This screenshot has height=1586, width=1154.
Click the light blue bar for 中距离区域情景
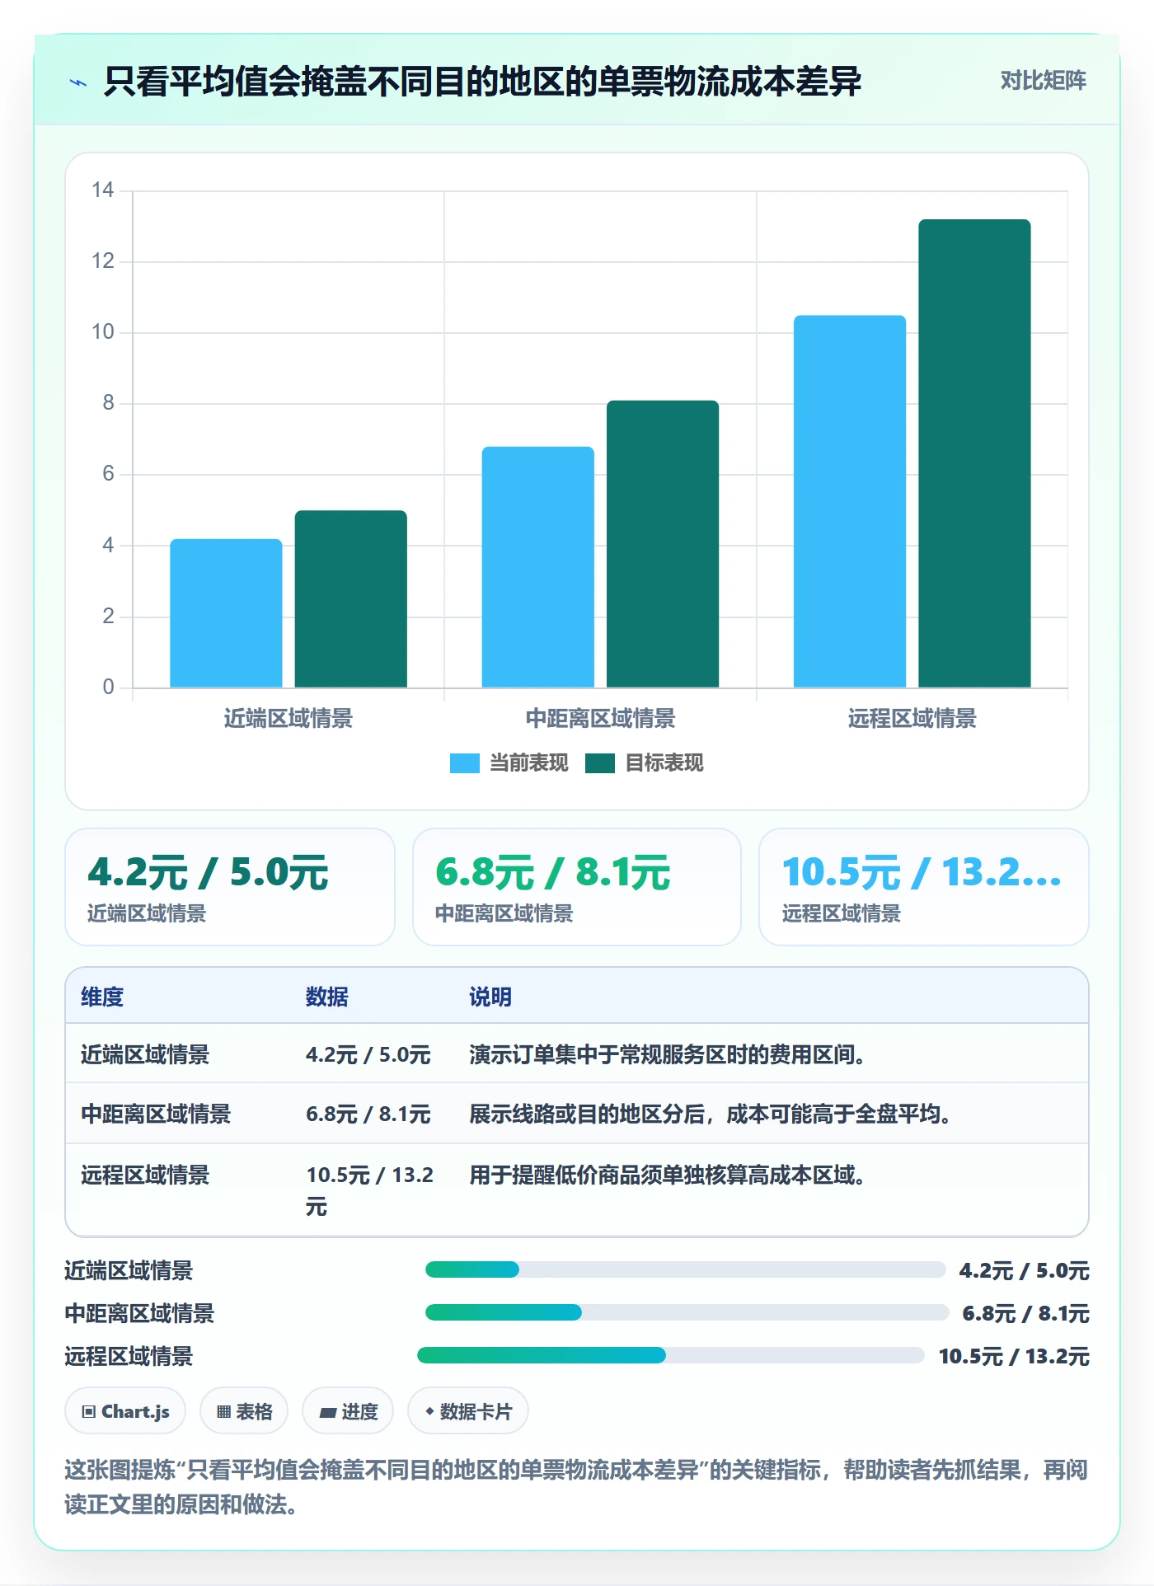pyautogui.click(x=537, y=567)
